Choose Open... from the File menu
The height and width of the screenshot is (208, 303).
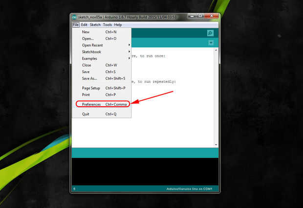click(102, 38)
